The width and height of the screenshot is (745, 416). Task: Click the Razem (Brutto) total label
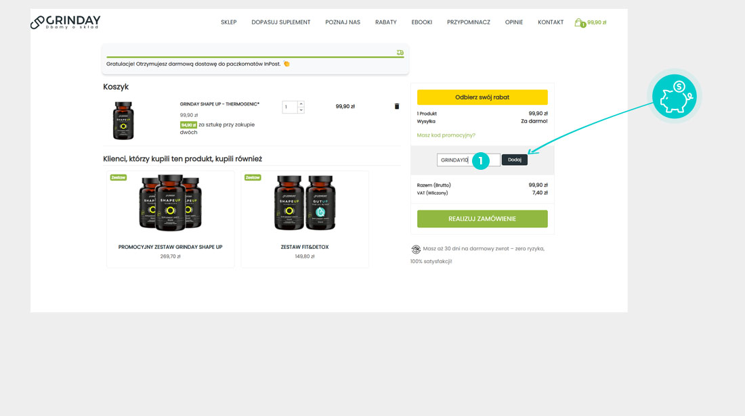[x=433, y=185]
